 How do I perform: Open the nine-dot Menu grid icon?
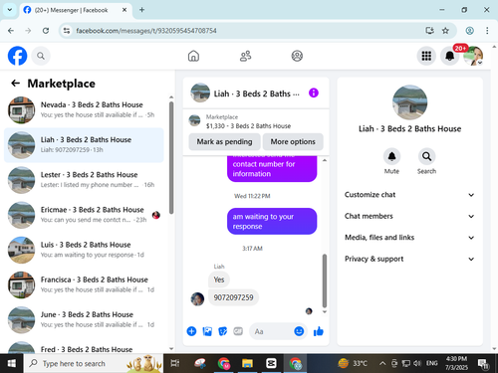tap(426, 56)
